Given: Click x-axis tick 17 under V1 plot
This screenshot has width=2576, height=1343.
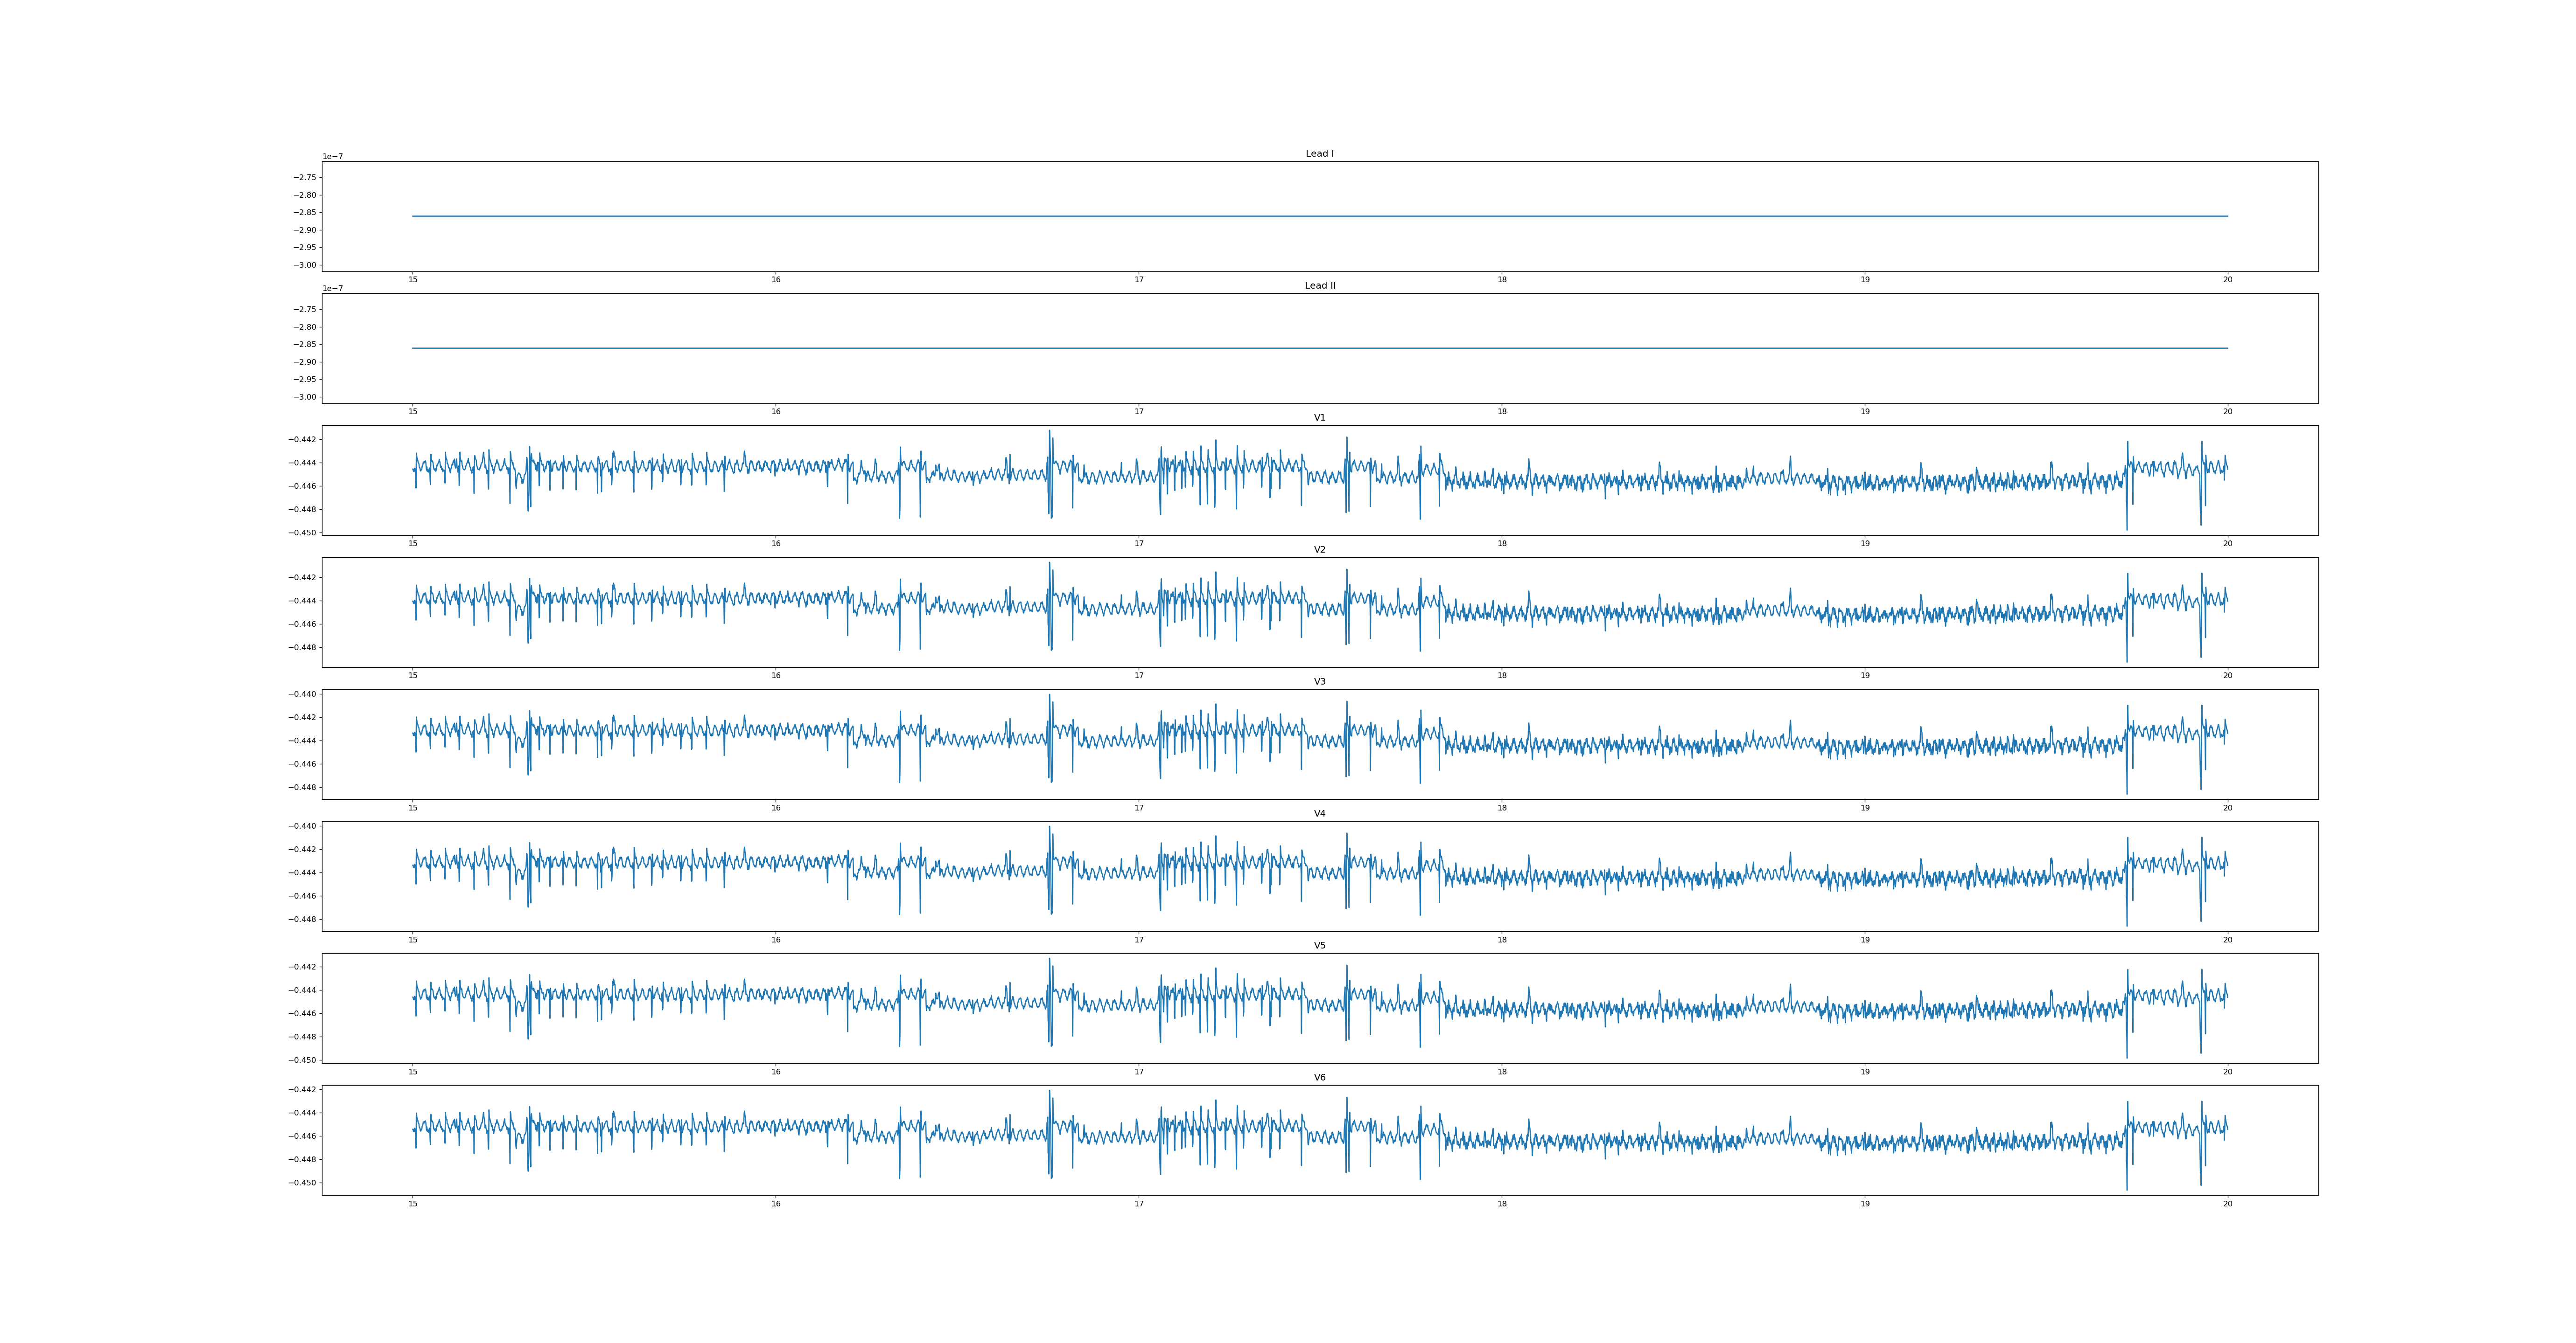Looking at the screenshot, I should (x=1138, y=544).
